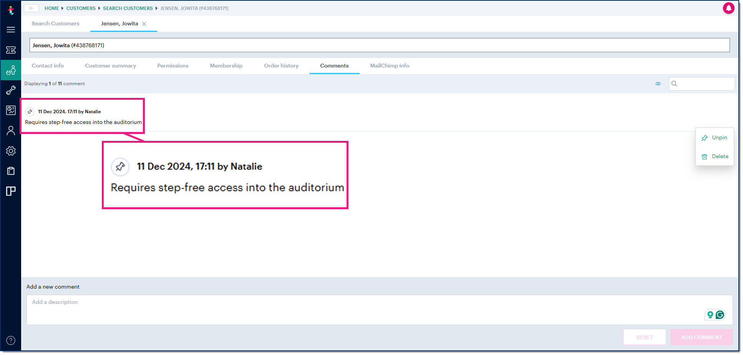Open the hamburger menu in sidebar

[11, 30]
